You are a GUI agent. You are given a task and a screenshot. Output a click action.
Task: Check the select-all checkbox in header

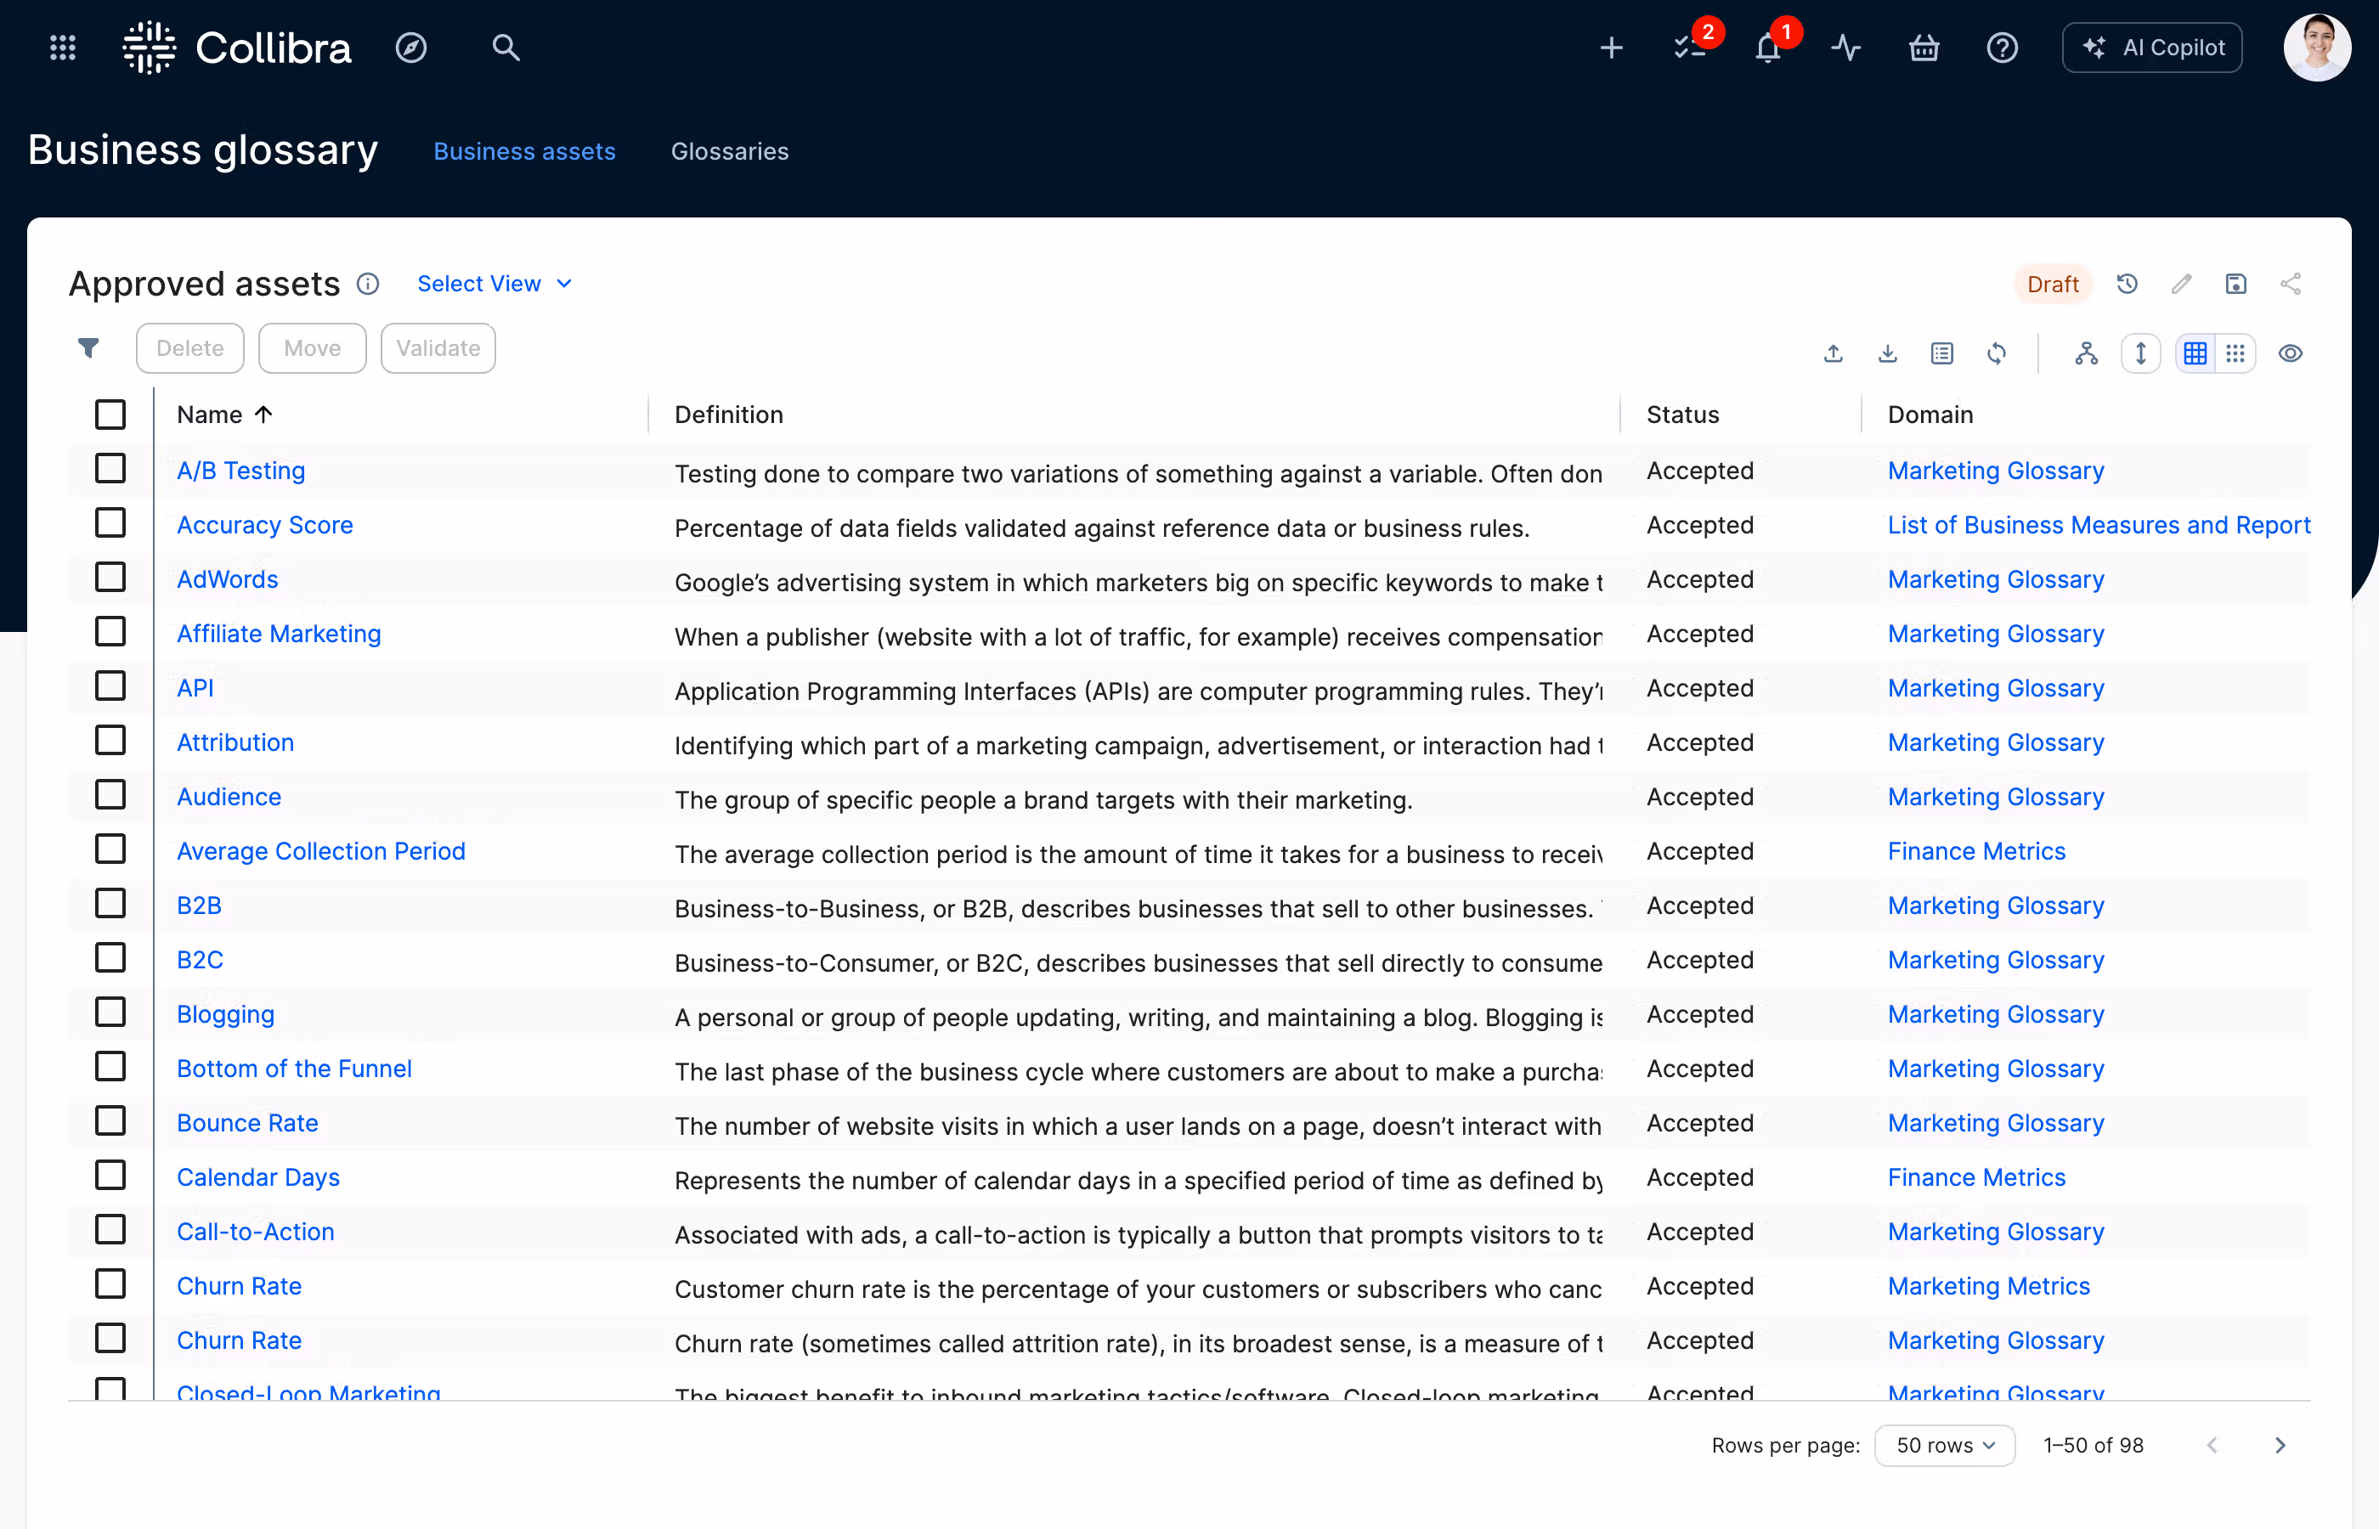tap(110, 414)
